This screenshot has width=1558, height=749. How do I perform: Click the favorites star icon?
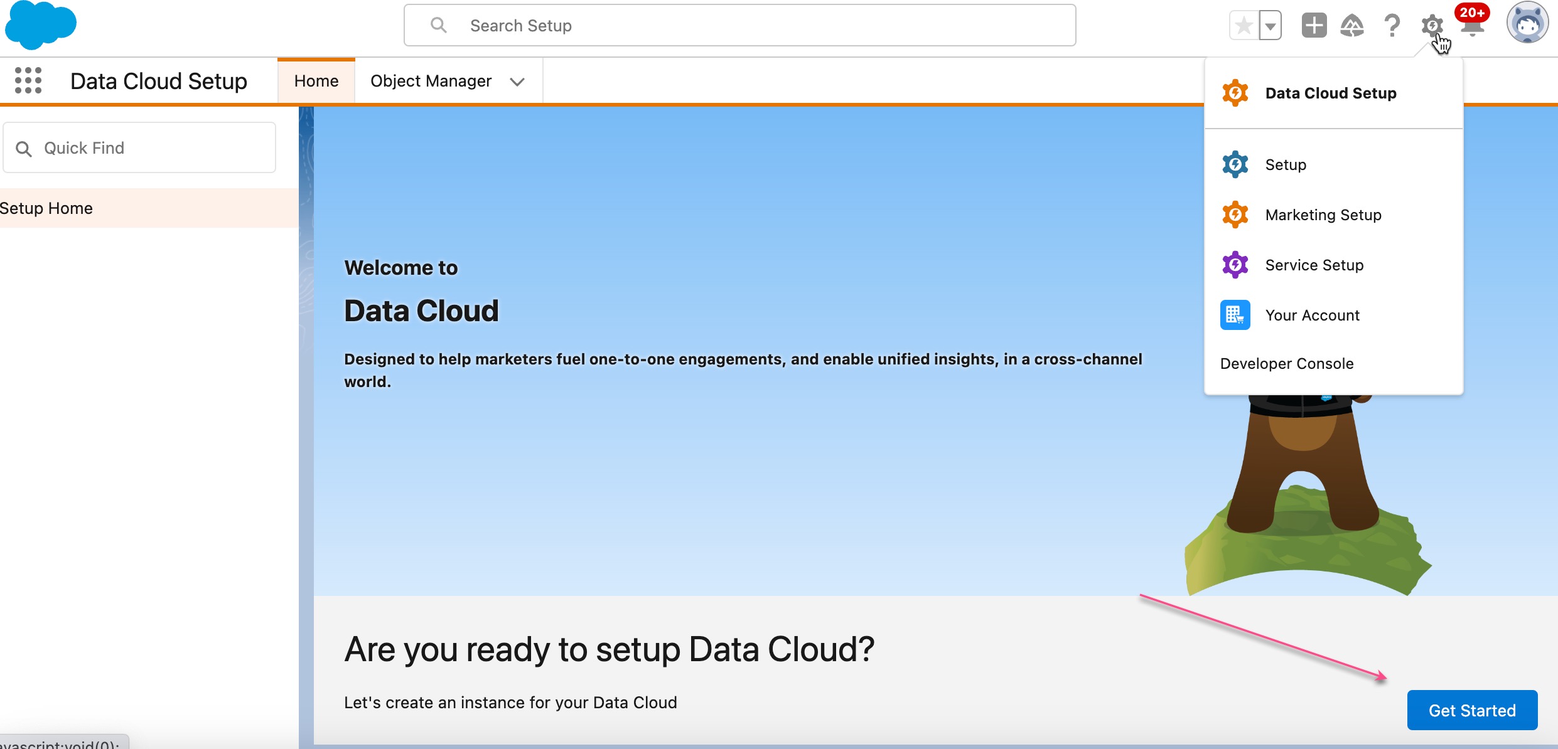[1244, 26]
